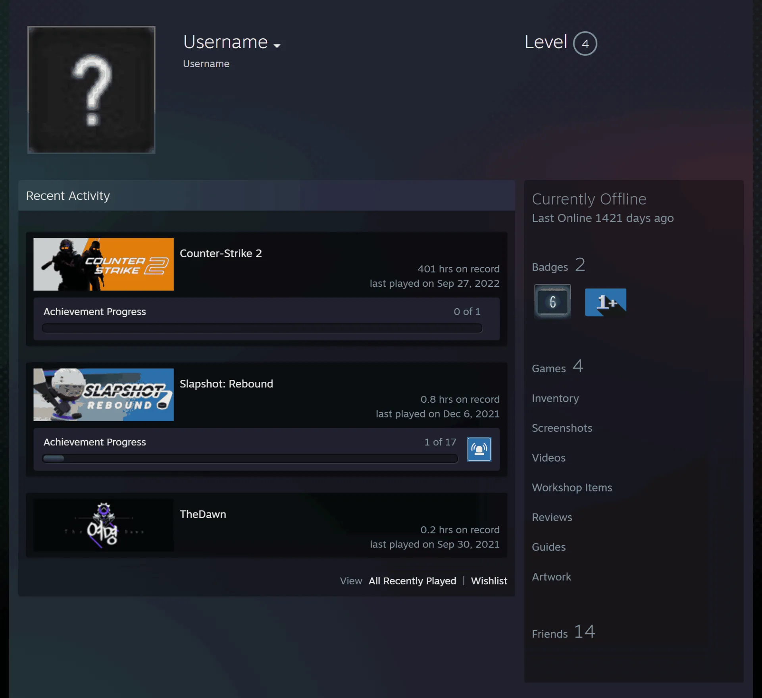
Task: Open Workshop Items link
Action: pos(572,487)
